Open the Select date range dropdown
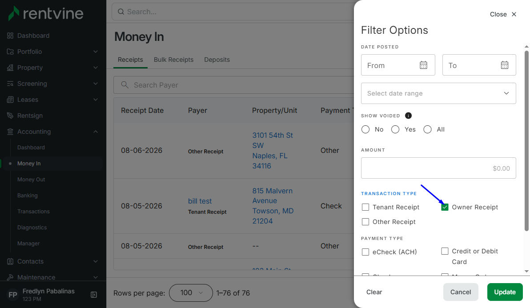Screen dimensions: 530x308 pos(438,93)
